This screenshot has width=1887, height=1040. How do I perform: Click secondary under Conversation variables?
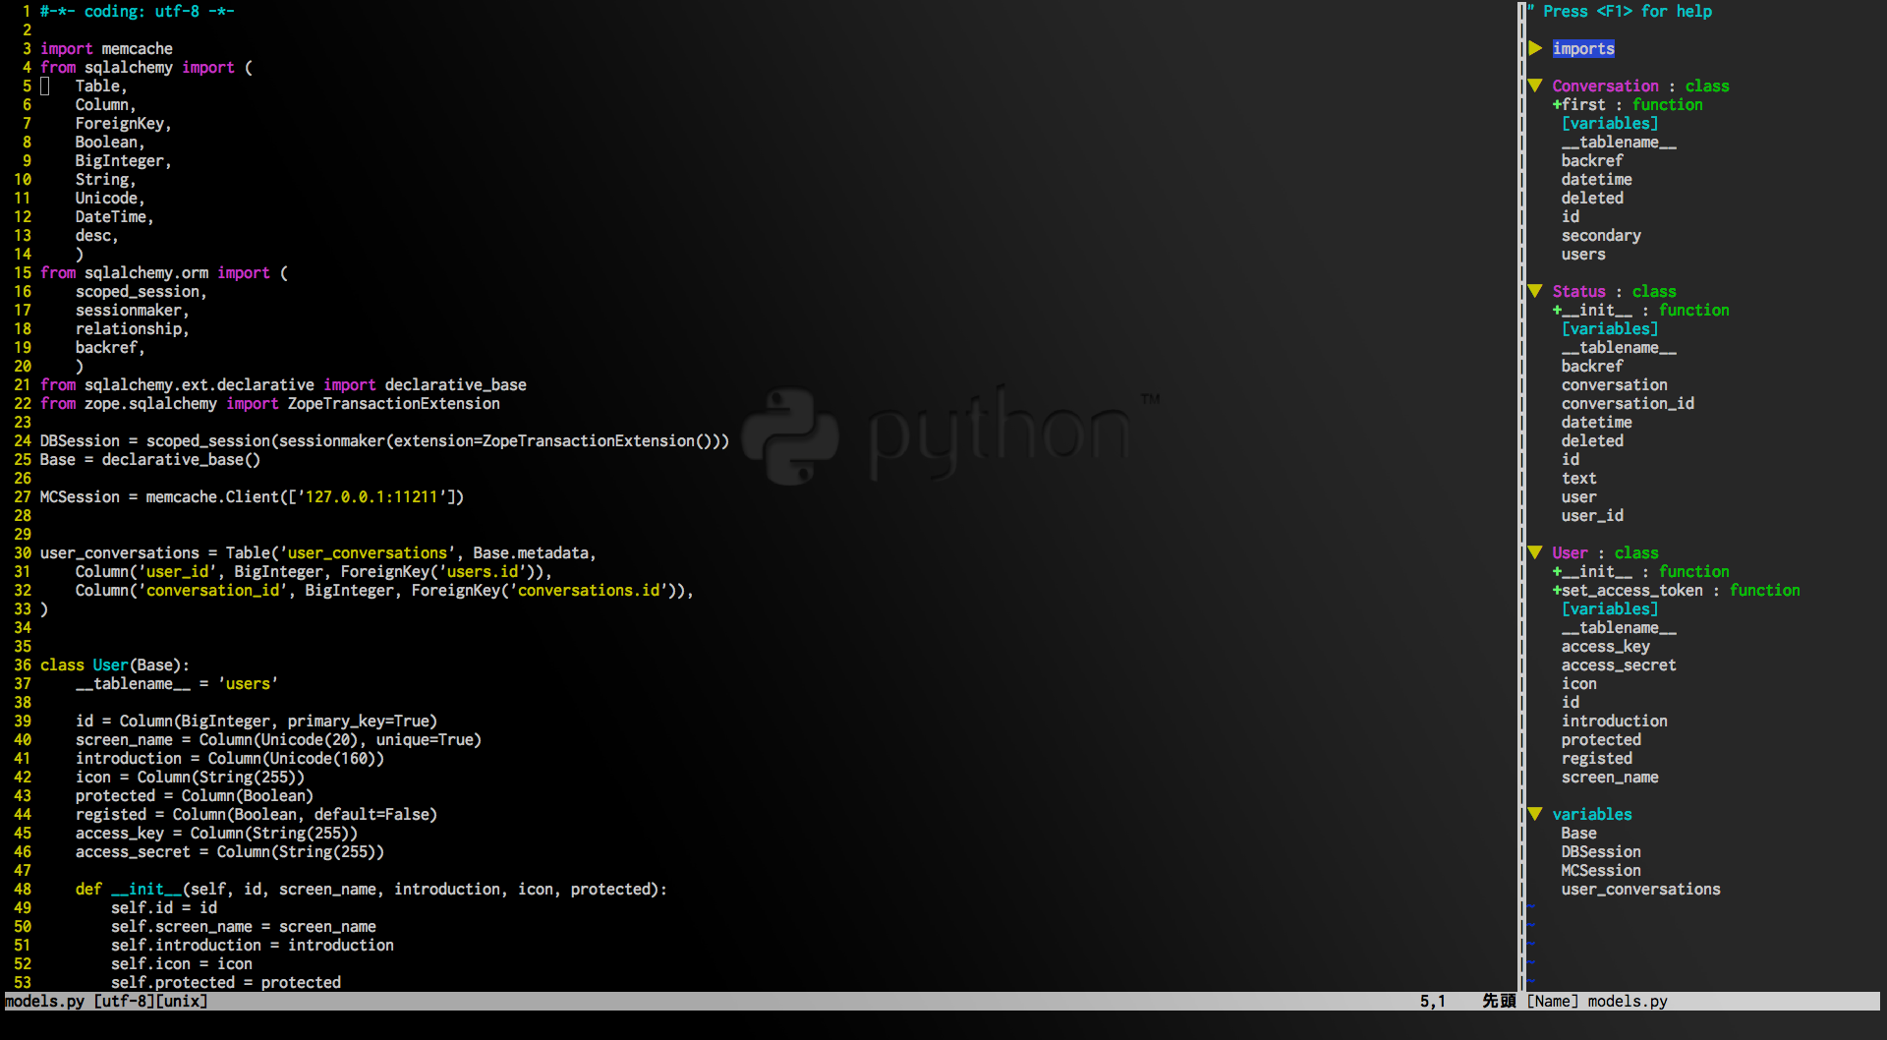(x=1601, y=235)
